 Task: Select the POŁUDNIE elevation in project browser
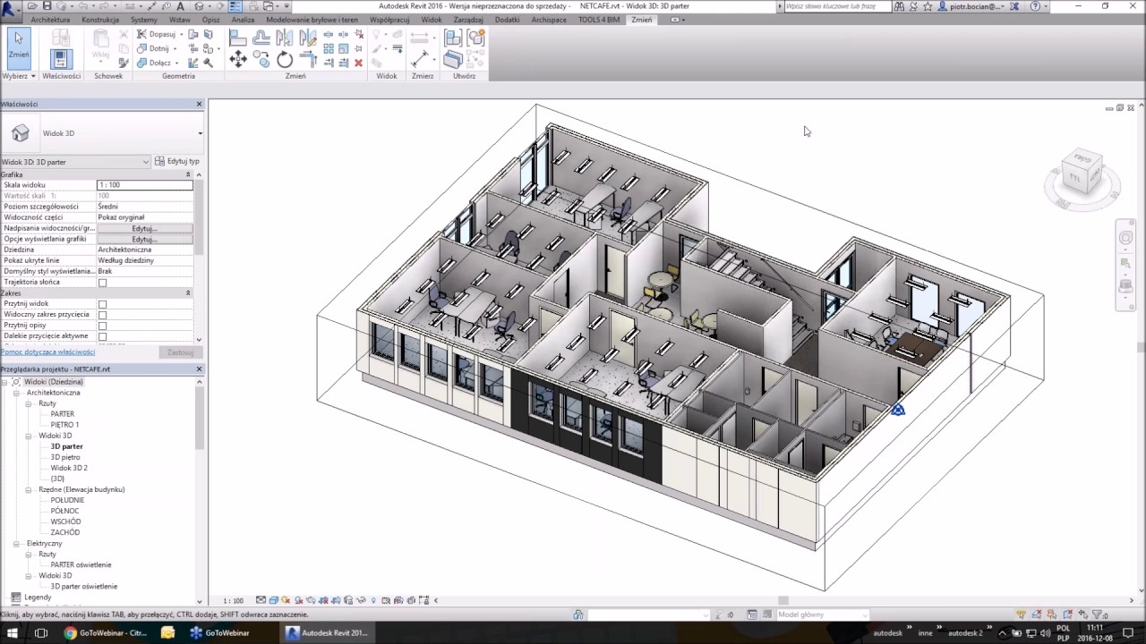point(67,500)
